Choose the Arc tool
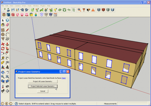Viewport: 151px width, 106px height. 7,34
